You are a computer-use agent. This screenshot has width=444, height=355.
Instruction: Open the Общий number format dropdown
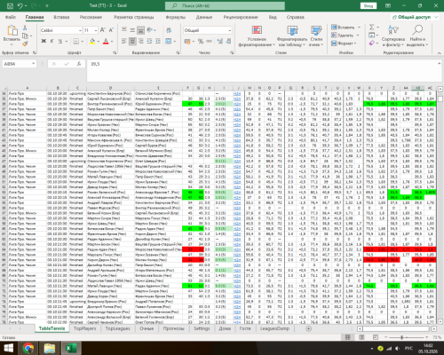(230, 30)
